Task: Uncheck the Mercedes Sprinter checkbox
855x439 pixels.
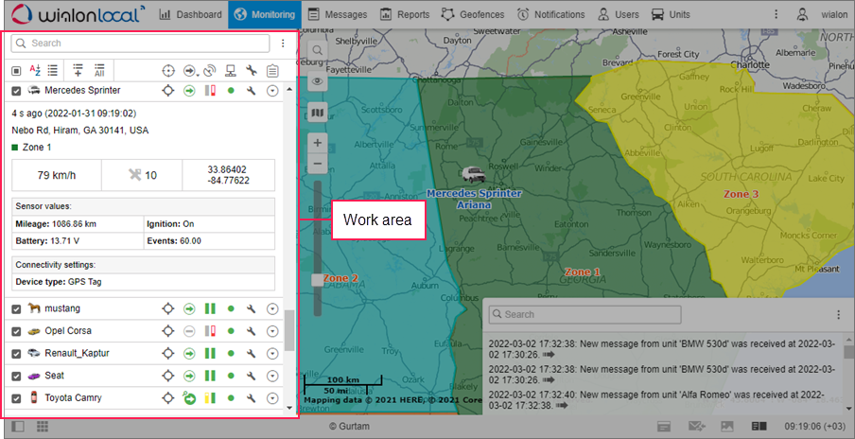Action: click(16, 91)
